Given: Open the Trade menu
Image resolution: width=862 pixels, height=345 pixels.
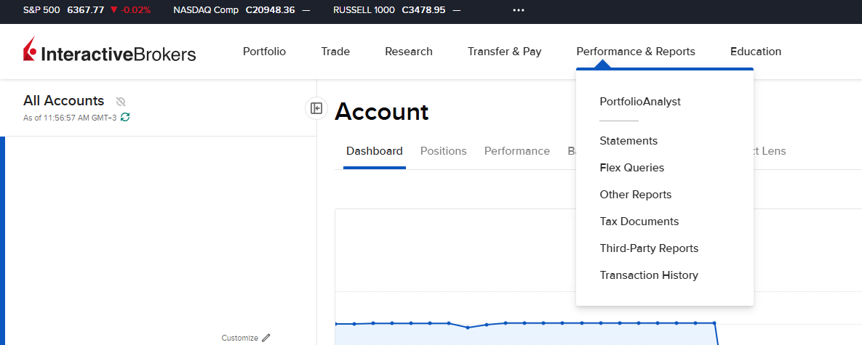Looking at the screenshot, I should 335,52.
